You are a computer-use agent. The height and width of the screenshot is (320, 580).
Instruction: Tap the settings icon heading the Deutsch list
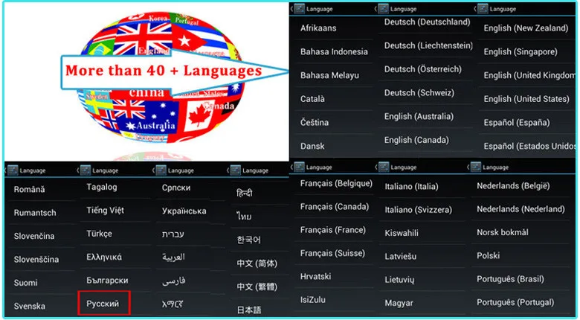pos(384,9)
